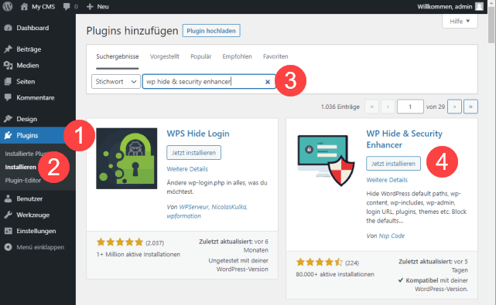Switch to the Empfohlen tab

(x=237, y=56)
